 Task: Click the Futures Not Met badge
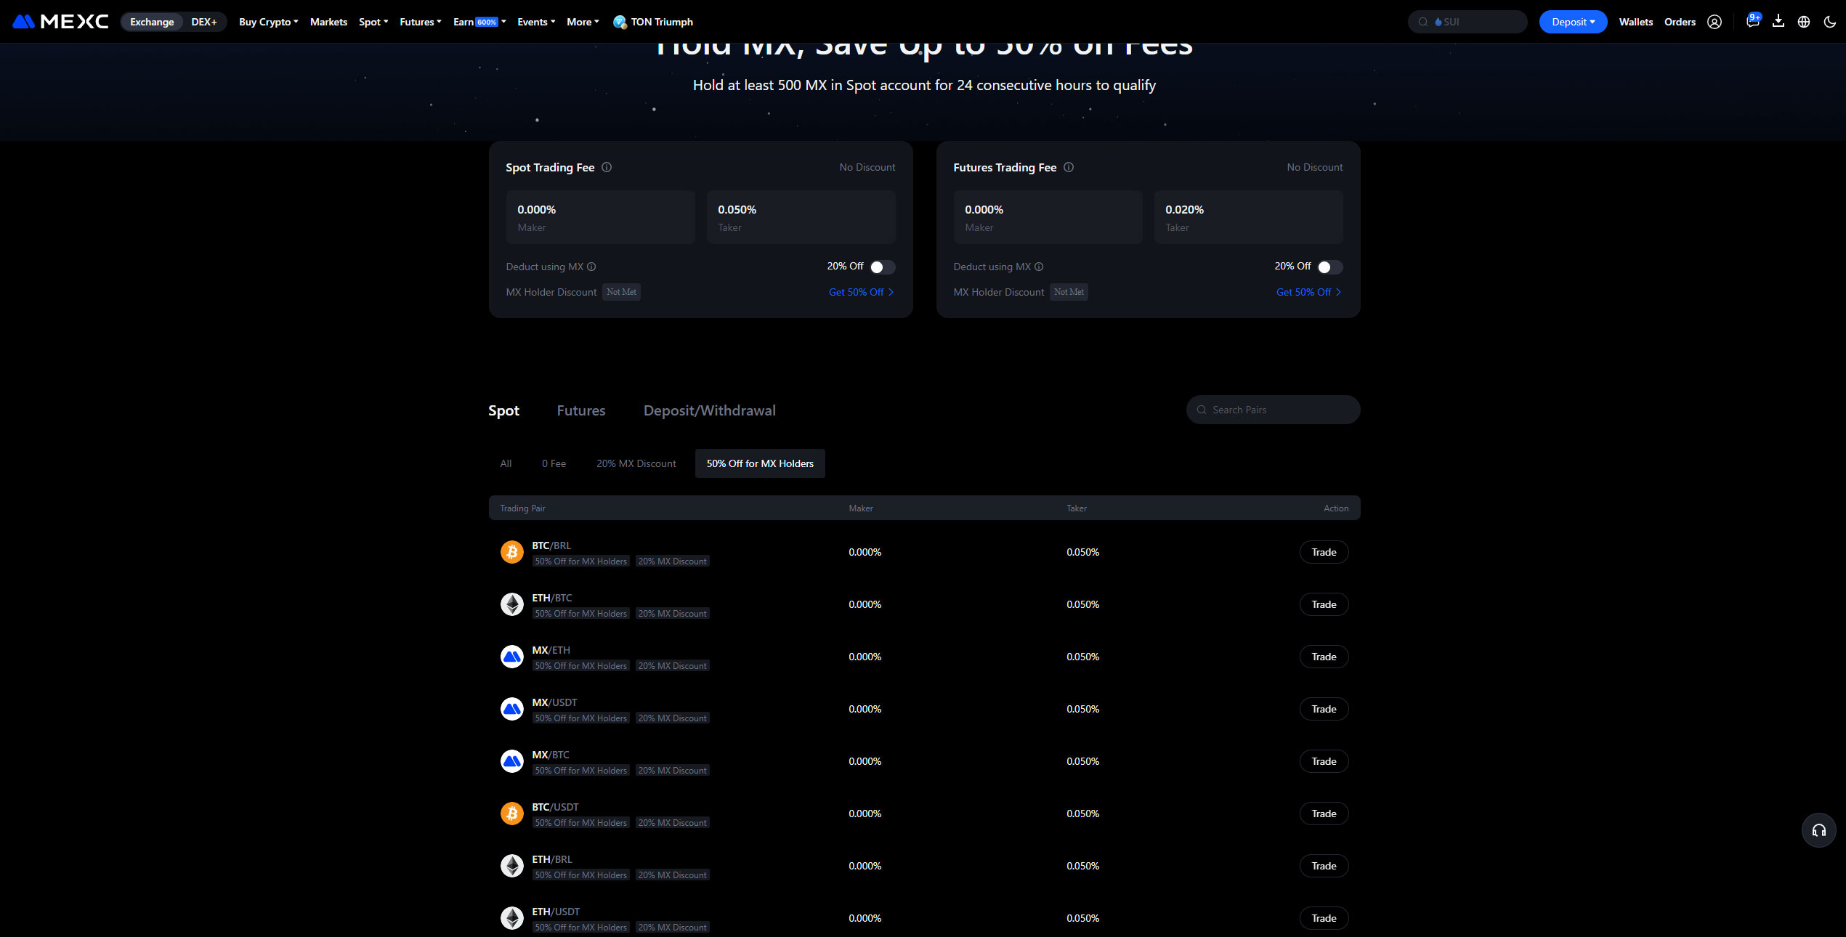1069,292
